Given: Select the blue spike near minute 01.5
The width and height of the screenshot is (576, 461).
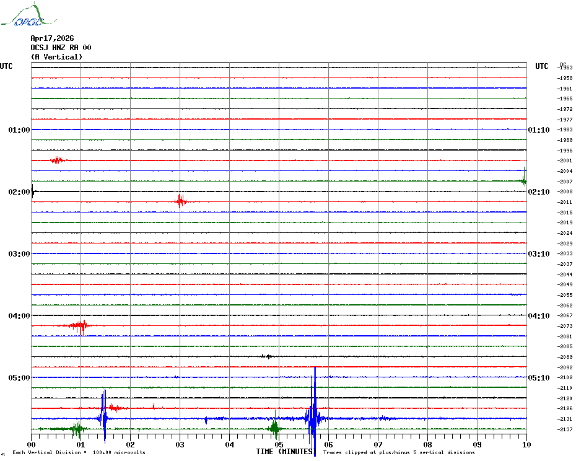Looking at the screenshot, I should pos(103,417).
